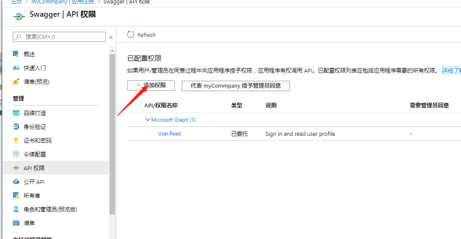Click the 公开 API cloud icon
461x239 pixels.
click(16, 181)
